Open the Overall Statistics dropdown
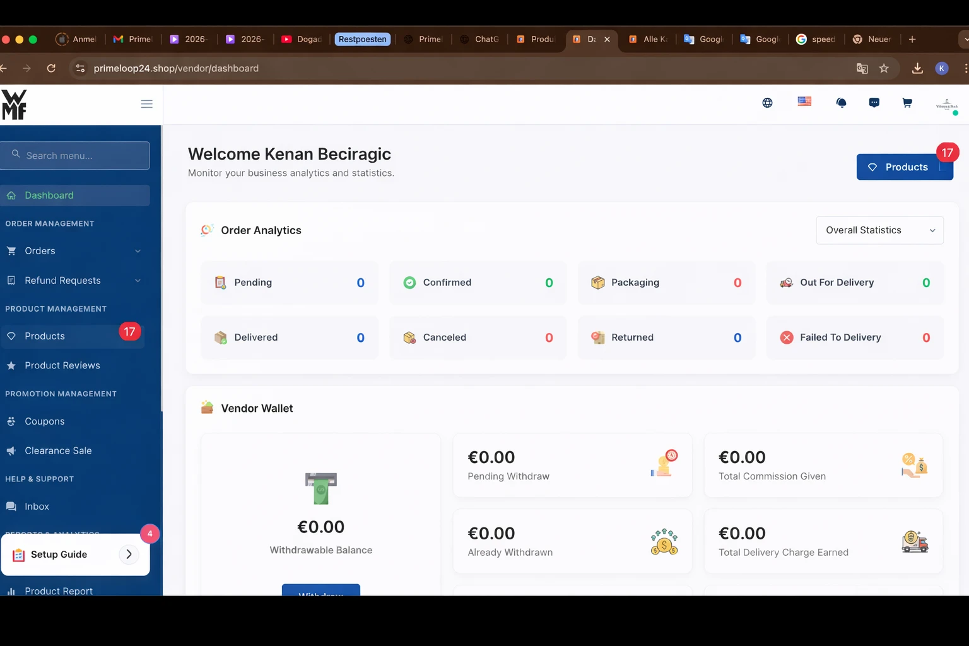This screenshot has width=969, height=646. coord(879,230)
